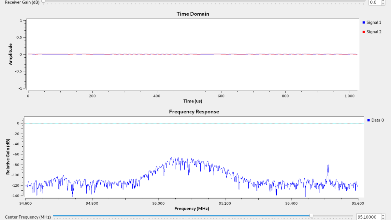Screen dimensions: 391x220
Task: Decrease Center Frequency with down arrow
Action: pyautogui.click(x=383, y=219)
